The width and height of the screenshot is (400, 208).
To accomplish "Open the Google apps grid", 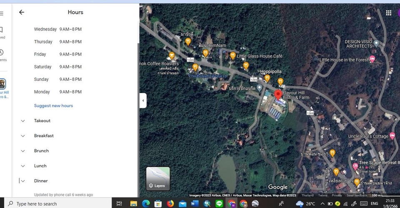I will [x=388, y=13].
